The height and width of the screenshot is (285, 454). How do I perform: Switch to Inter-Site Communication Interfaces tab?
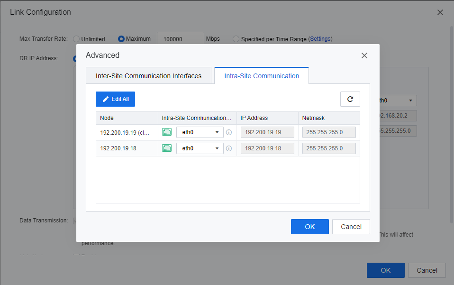pos(148,76)
